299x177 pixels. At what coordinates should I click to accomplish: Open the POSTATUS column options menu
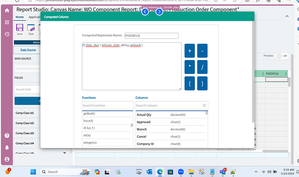(286, 74)
